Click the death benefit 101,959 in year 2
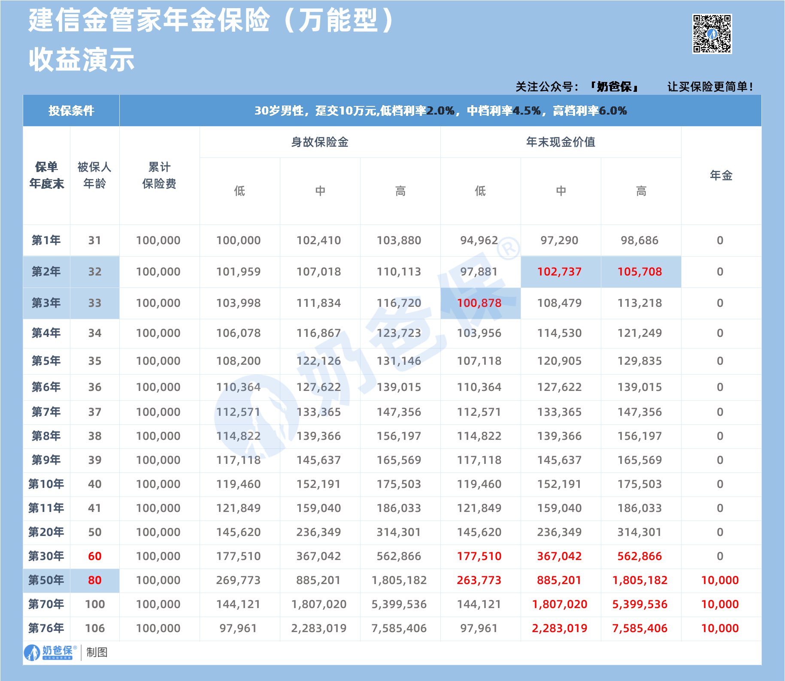The width and height of the screenshot is (785, 681). 238,272
